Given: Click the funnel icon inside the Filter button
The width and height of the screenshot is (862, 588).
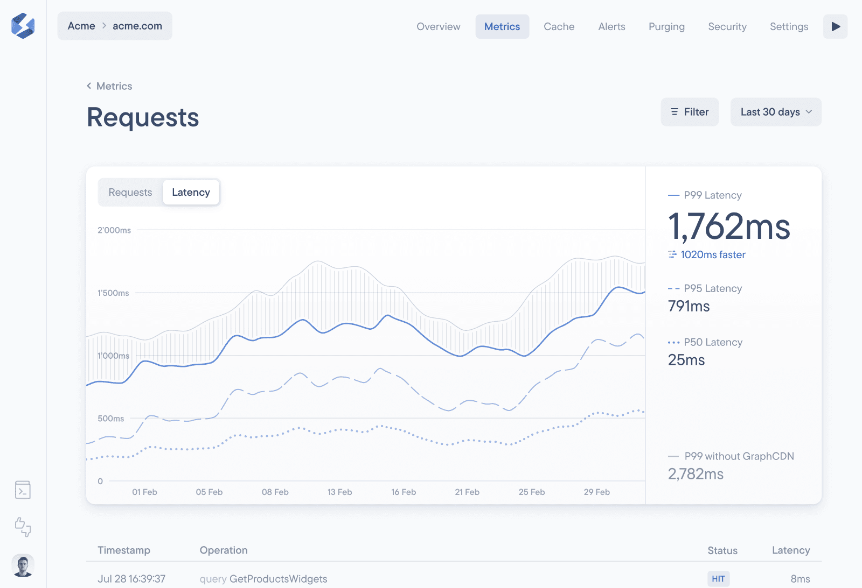Looking at the screenshot, I should tap(674, 111).
